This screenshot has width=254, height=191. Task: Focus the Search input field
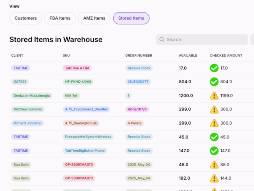(202, 39)
